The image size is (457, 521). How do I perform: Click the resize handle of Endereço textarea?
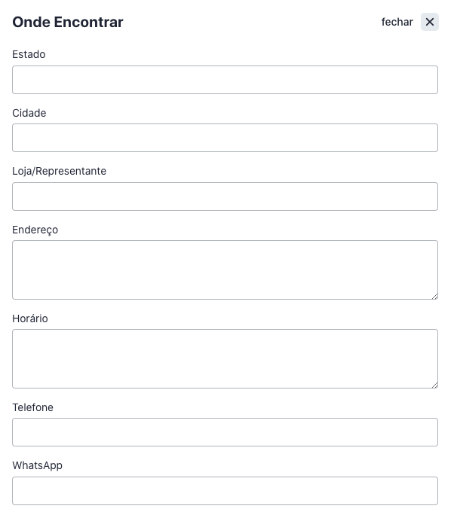(434, 296)
